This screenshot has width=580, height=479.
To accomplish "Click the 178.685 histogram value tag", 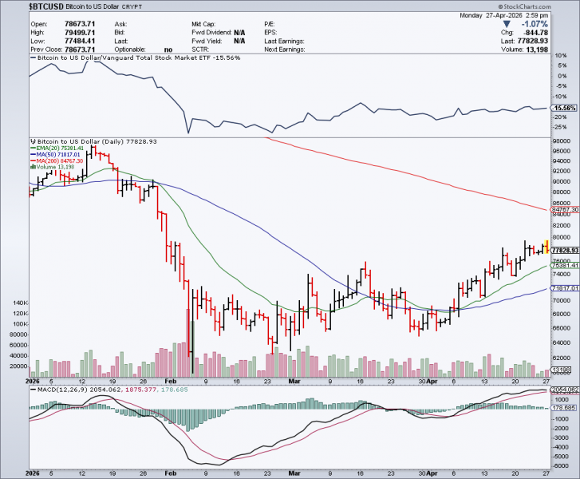I will point(564,408).
